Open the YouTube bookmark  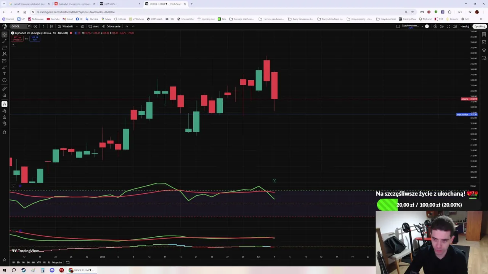pyautogui.click(x=53, y=19)
